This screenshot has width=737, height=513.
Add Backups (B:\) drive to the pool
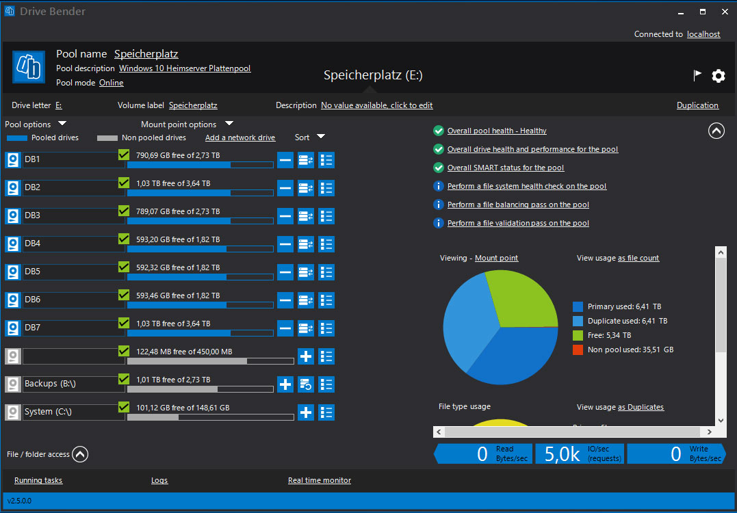click(x=285, y=384)
